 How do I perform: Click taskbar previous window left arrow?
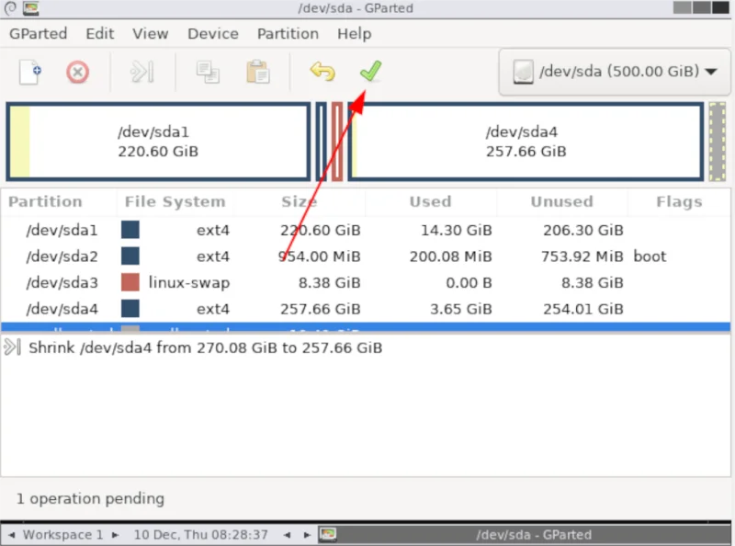click(x=287, y=535)
